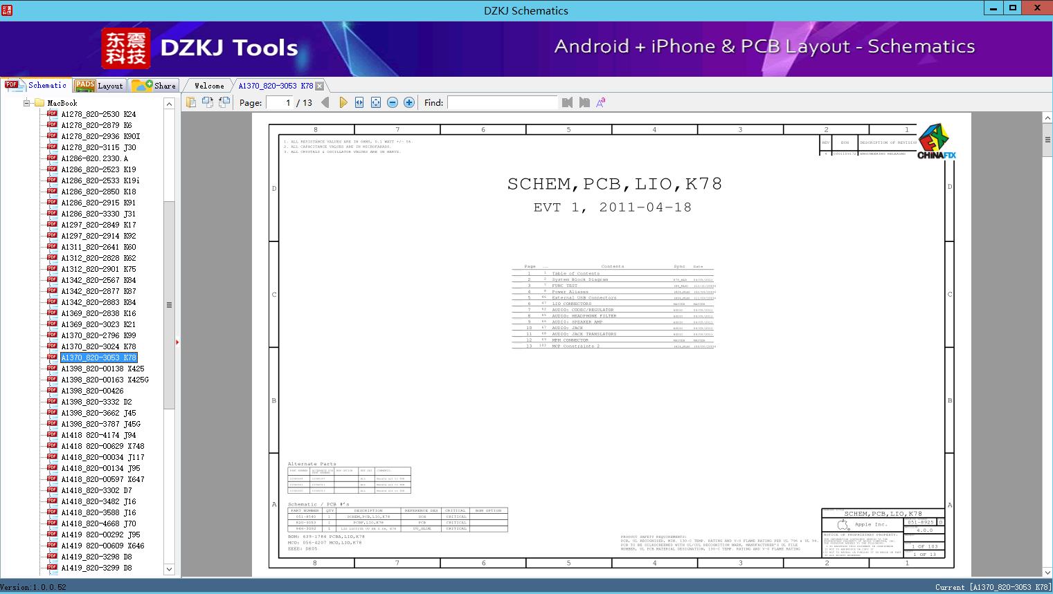Click the document viewer scroll down arrow
The width and height of the screenshot is (1053, 594).
click(1047, 572)
